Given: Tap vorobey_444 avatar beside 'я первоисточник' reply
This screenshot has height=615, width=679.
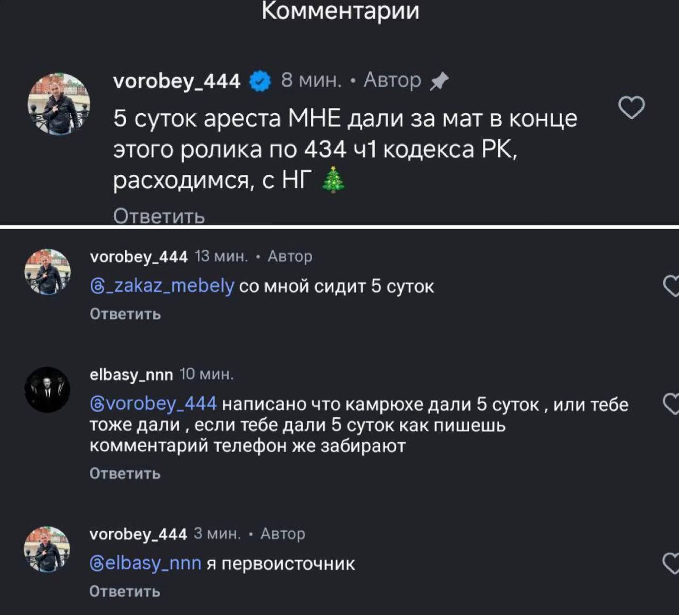Looking at the screenshot, I should tap(47, 549).
